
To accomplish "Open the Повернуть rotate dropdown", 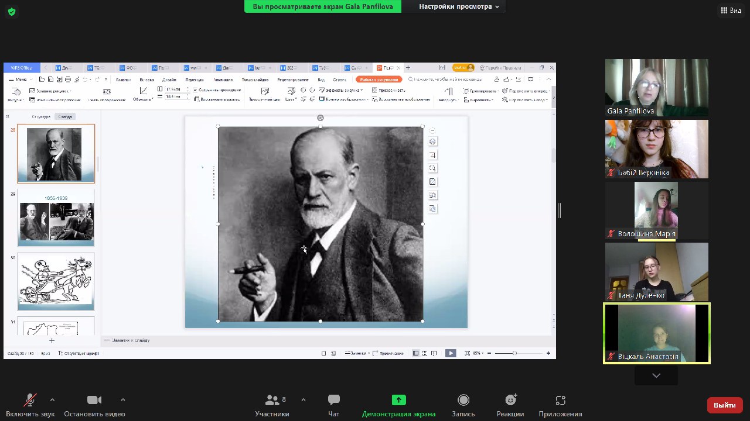I will tap(449, 94).
